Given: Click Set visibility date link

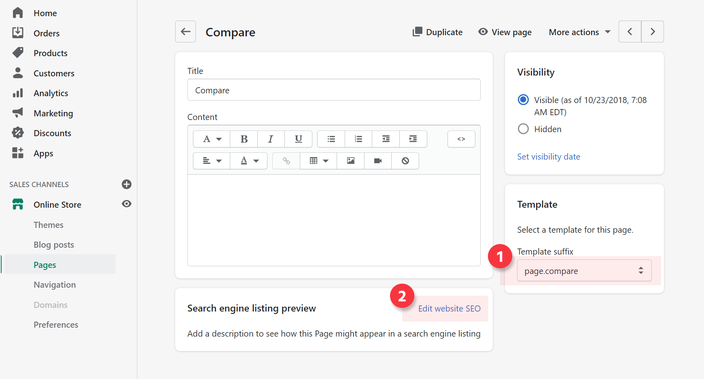Looking at the screenshot, I should point(548,157).
